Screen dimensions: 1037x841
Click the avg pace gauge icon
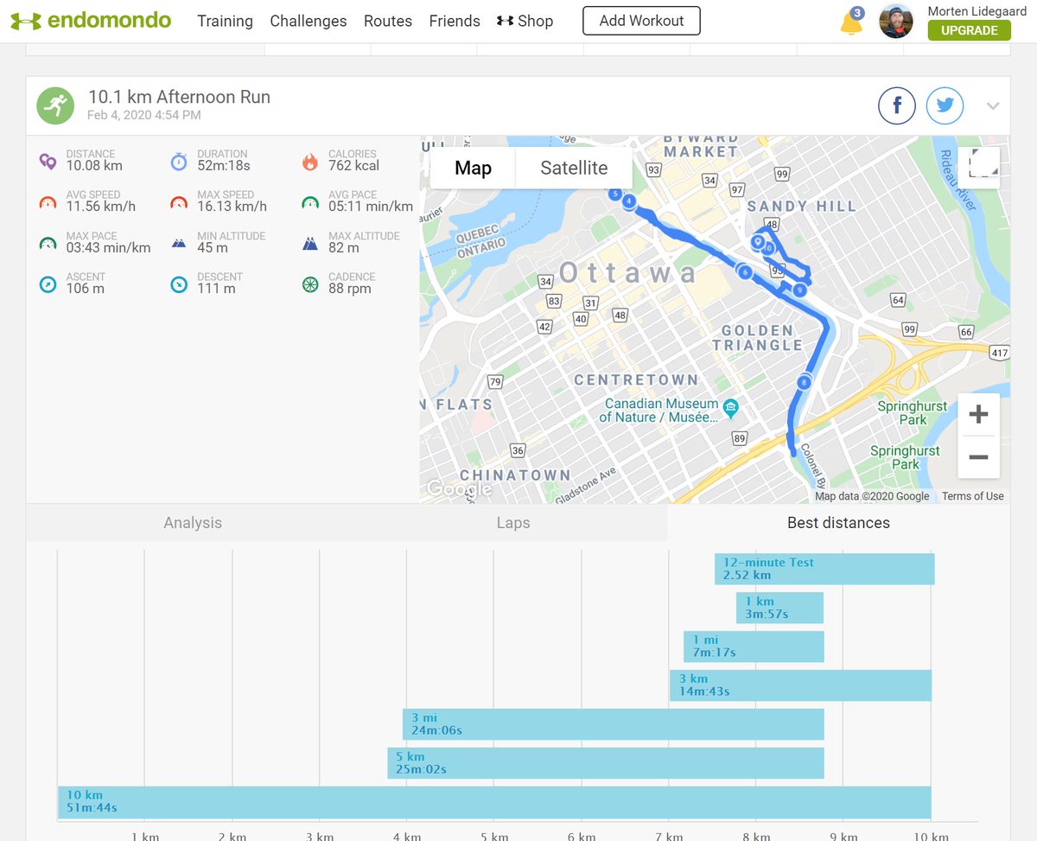[310, 202]
